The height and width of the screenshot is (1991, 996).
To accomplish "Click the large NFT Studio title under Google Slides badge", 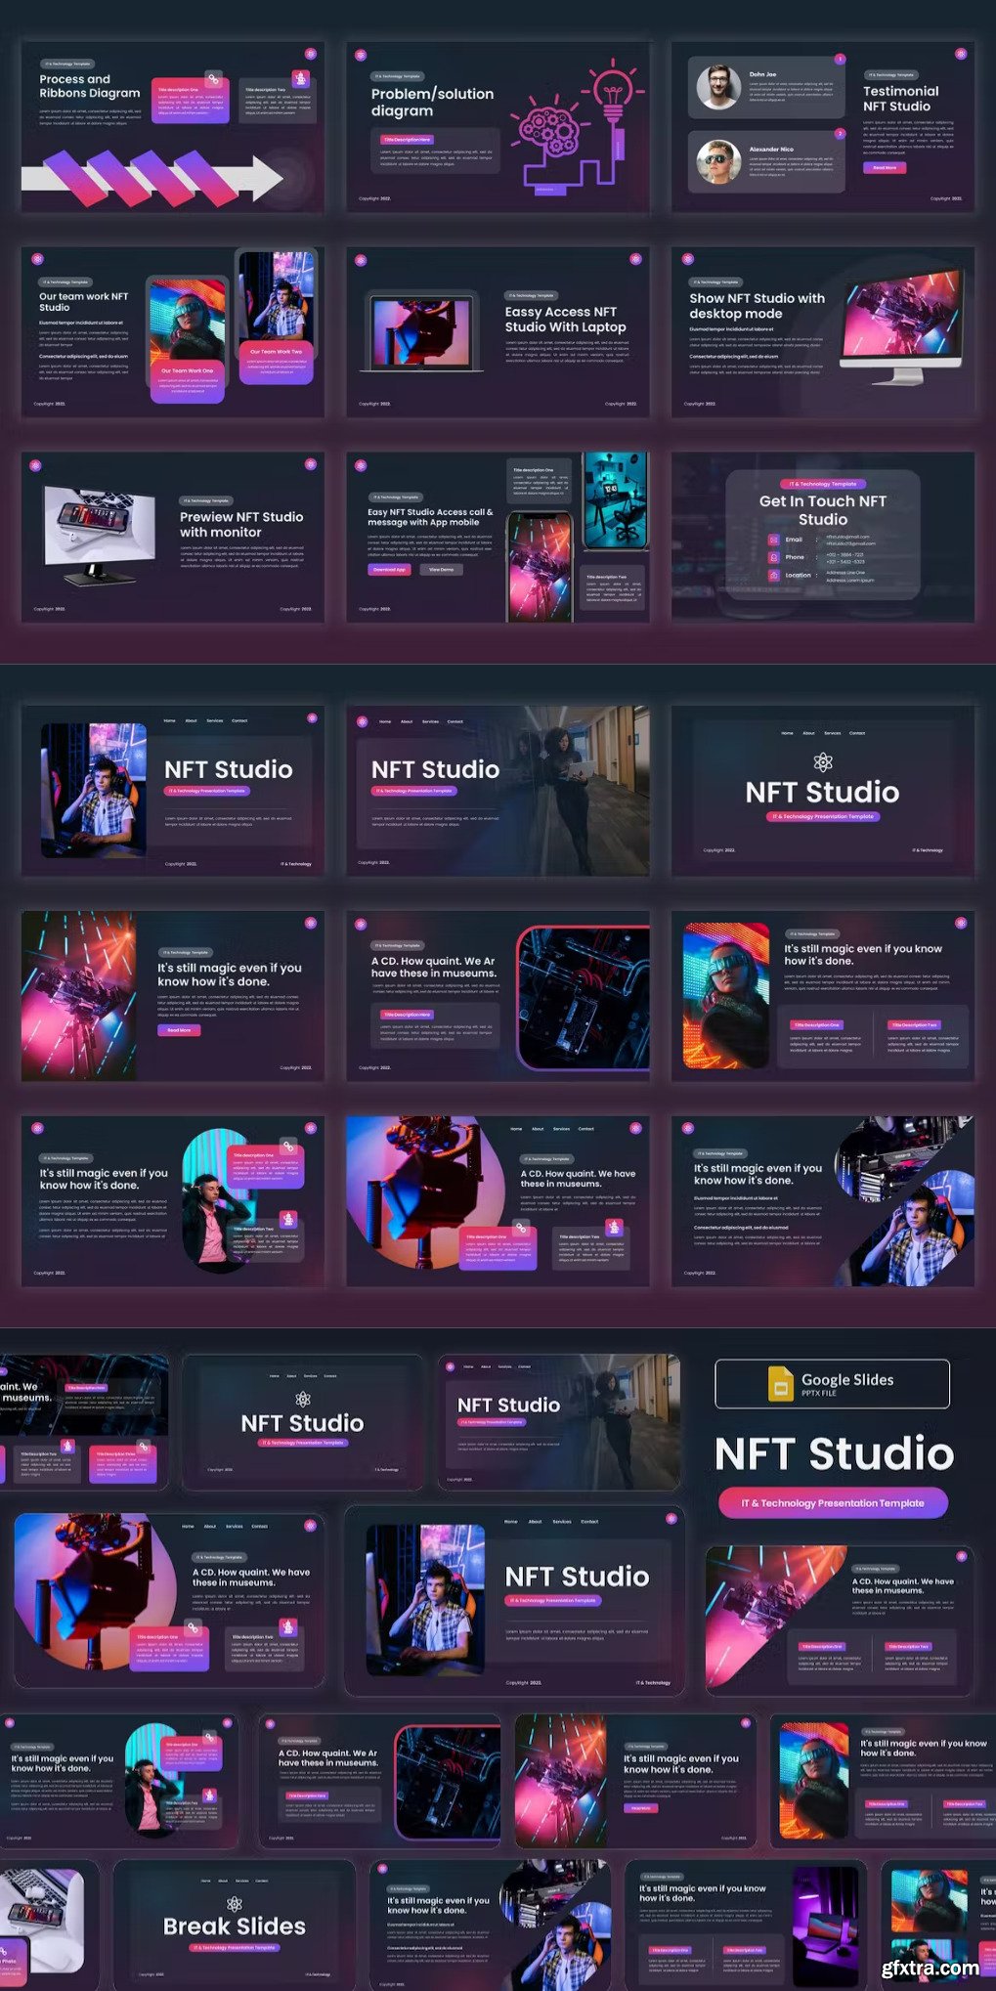I will [x=834, y=1453].
